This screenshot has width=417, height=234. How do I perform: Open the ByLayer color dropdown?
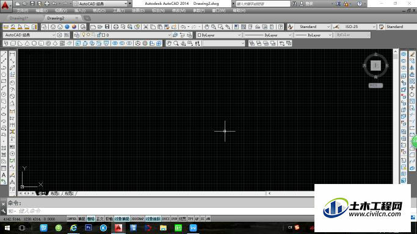coord(219,35)
